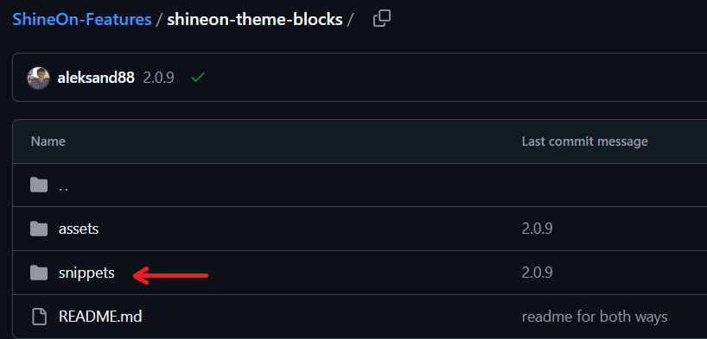
Task: Click the assets folder icon
Action: coord(39,229)
